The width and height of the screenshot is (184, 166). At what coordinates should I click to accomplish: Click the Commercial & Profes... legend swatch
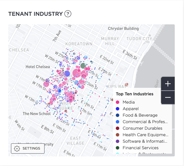pos(117,122)
